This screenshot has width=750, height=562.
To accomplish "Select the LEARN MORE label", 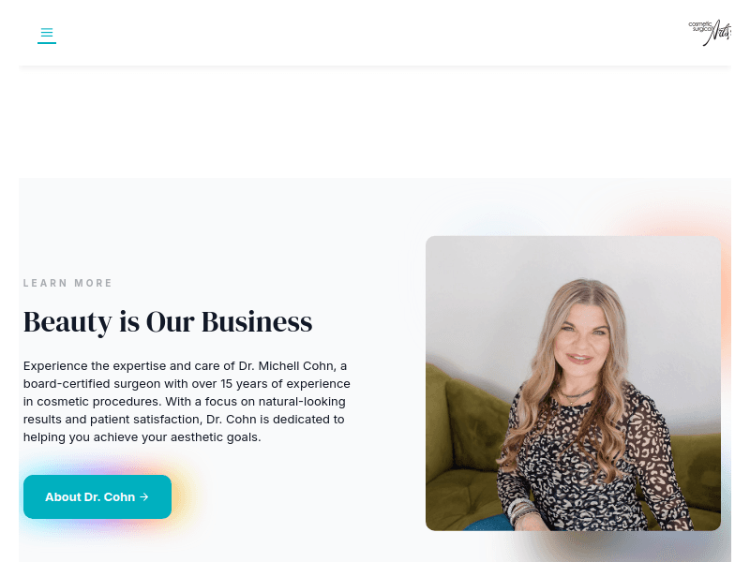I will click(x=67, y=283).
